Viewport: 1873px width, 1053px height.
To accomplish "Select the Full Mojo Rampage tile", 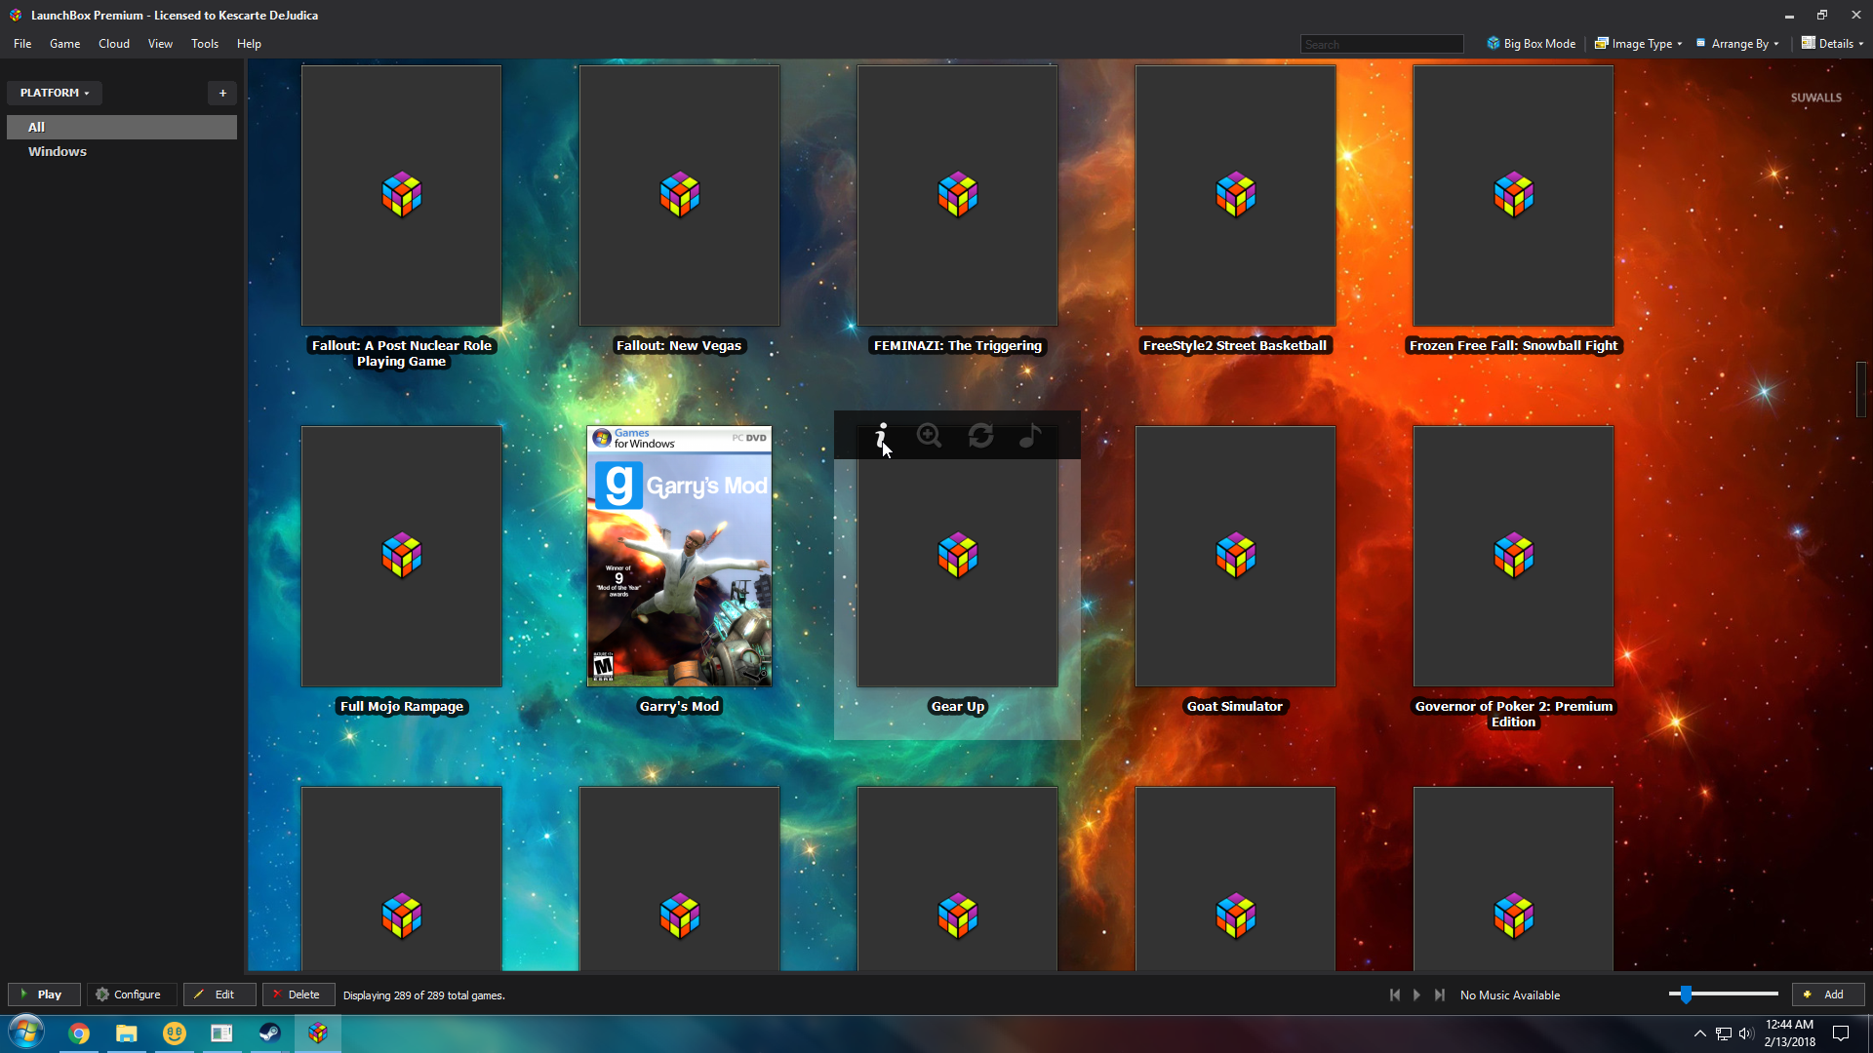I will tap(401, 556).
